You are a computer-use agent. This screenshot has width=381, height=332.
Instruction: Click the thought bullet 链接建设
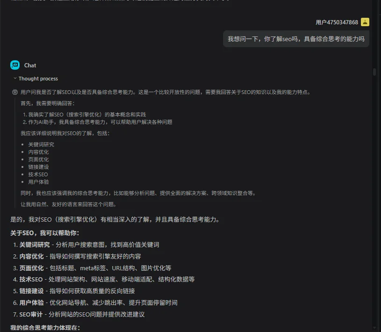tap(38, 167)
